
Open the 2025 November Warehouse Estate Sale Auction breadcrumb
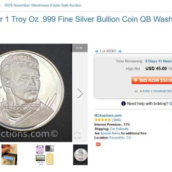coord(43,5)
